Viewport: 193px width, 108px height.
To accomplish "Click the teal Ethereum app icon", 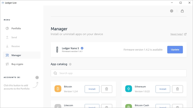I will point(128,89).
